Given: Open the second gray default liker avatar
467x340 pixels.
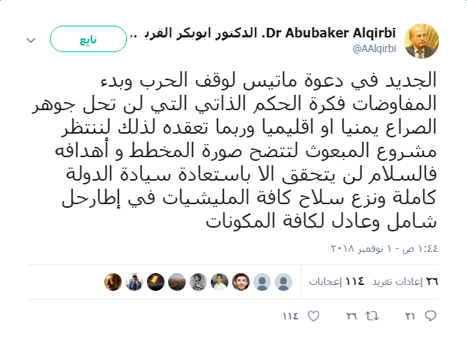Looking at the screenshot, I should tap(262, 281).
